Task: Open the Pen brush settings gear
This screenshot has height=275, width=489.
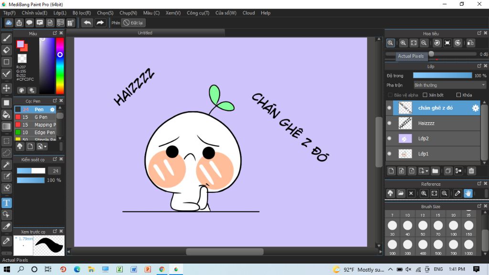Action: point(52,109)
